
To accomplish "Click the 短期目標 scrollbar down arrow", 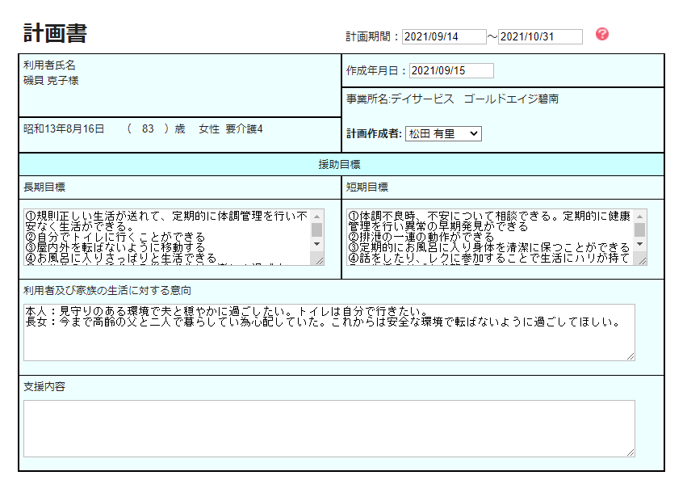I will 640,244.
